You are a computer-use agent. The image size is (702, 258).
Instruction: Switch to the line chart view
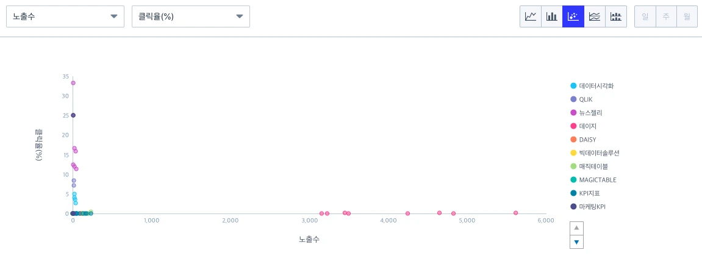pyautogui.click(x=531, y=16)
